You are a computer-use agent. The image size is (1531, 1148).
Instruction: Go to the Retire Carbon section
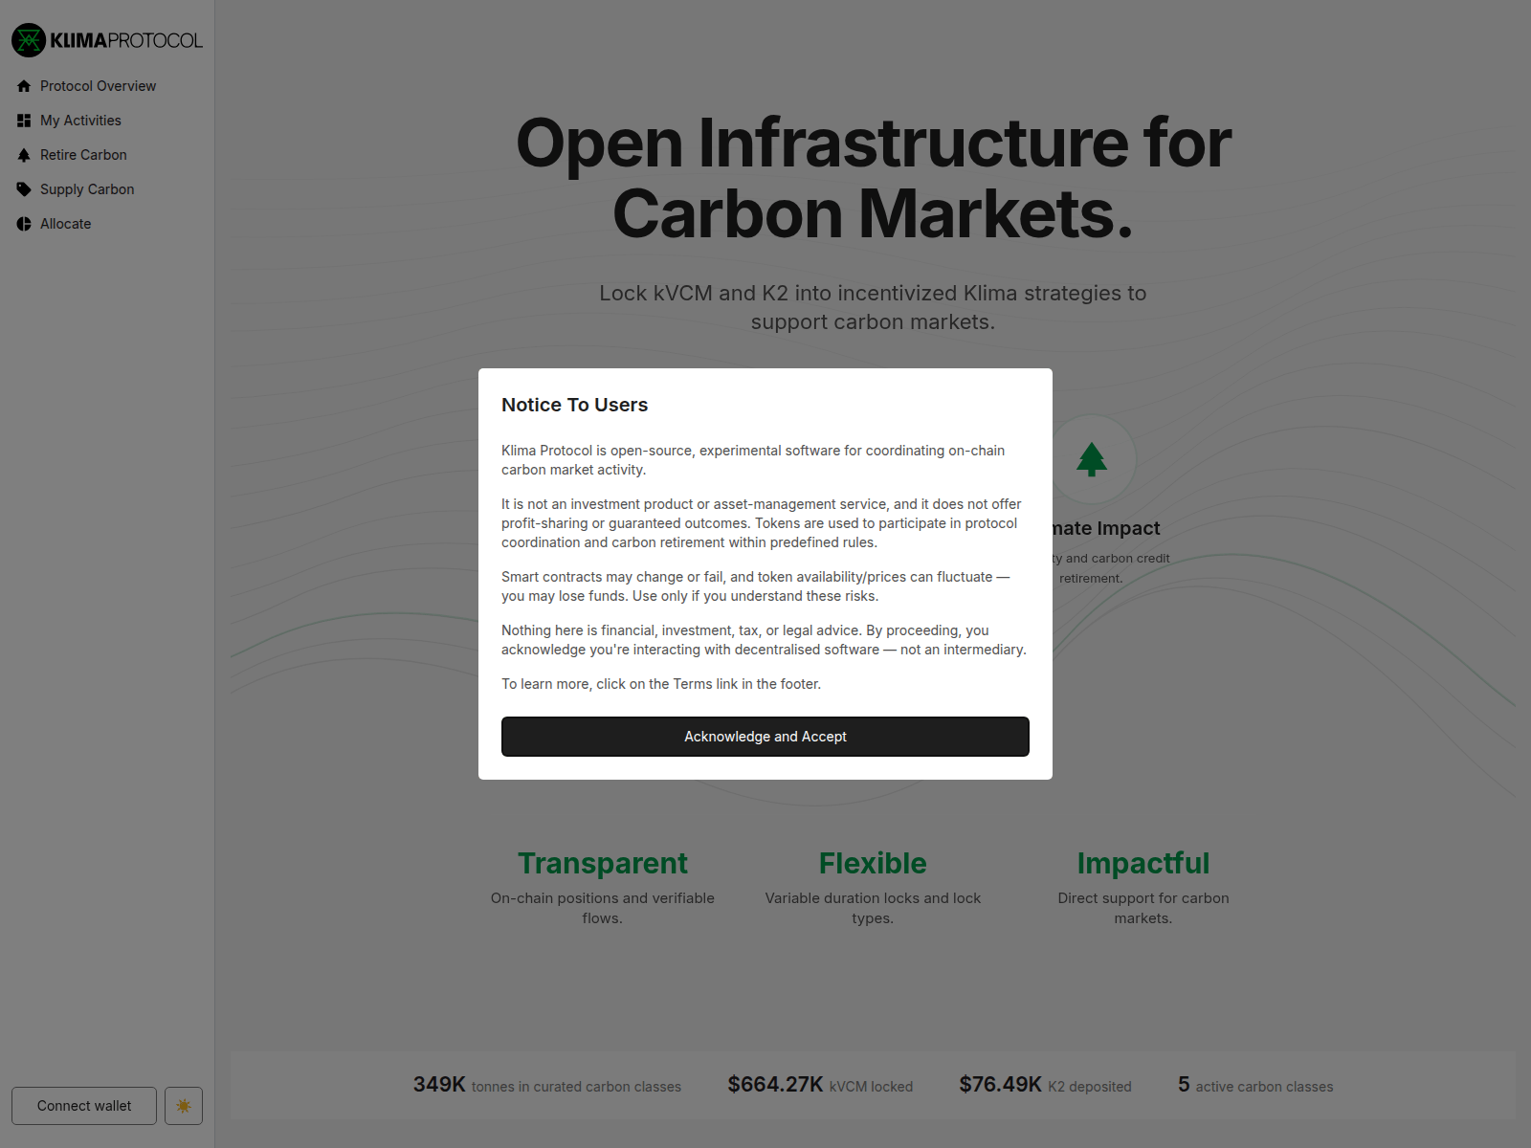coord(83,155)
